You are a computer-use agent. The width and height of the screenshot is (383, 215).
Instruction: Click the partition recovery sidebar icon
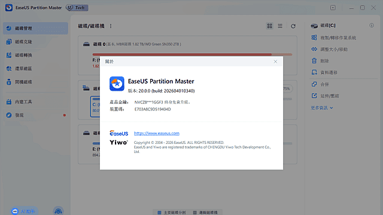pos(9,69)
